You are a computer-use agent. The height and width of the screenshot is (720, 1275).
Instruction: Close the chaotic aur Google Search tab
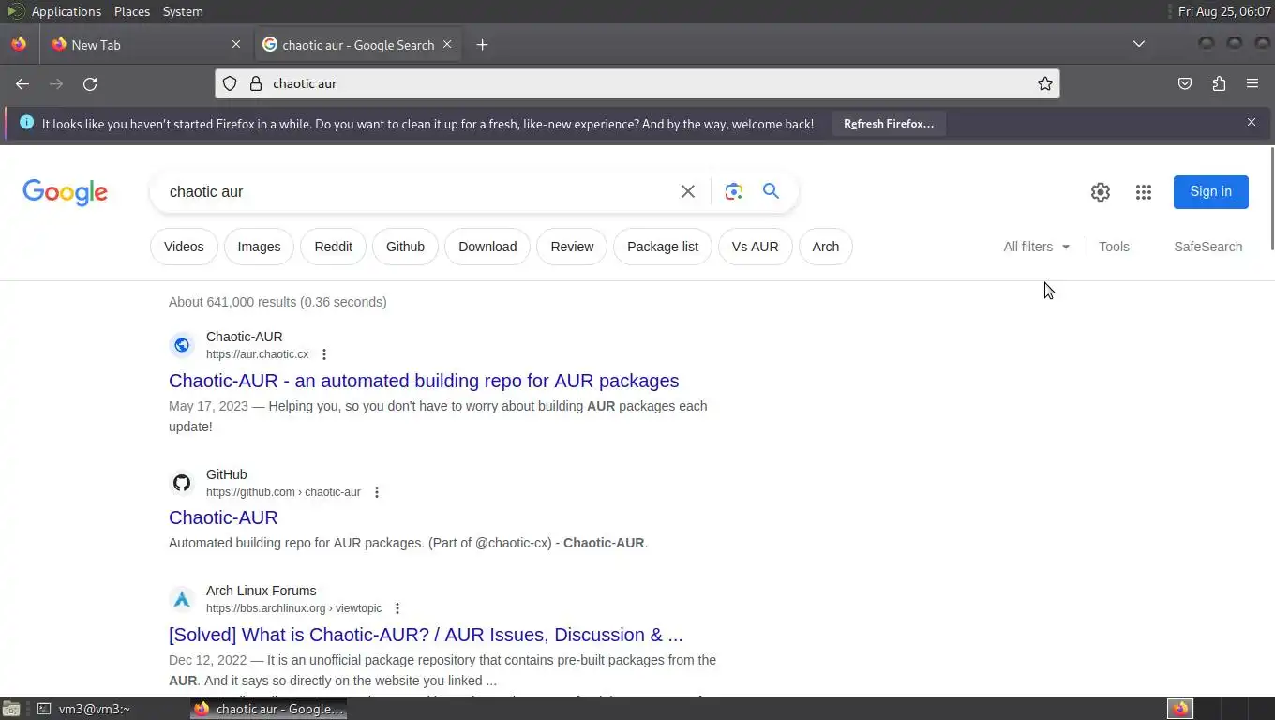[447, 44]
